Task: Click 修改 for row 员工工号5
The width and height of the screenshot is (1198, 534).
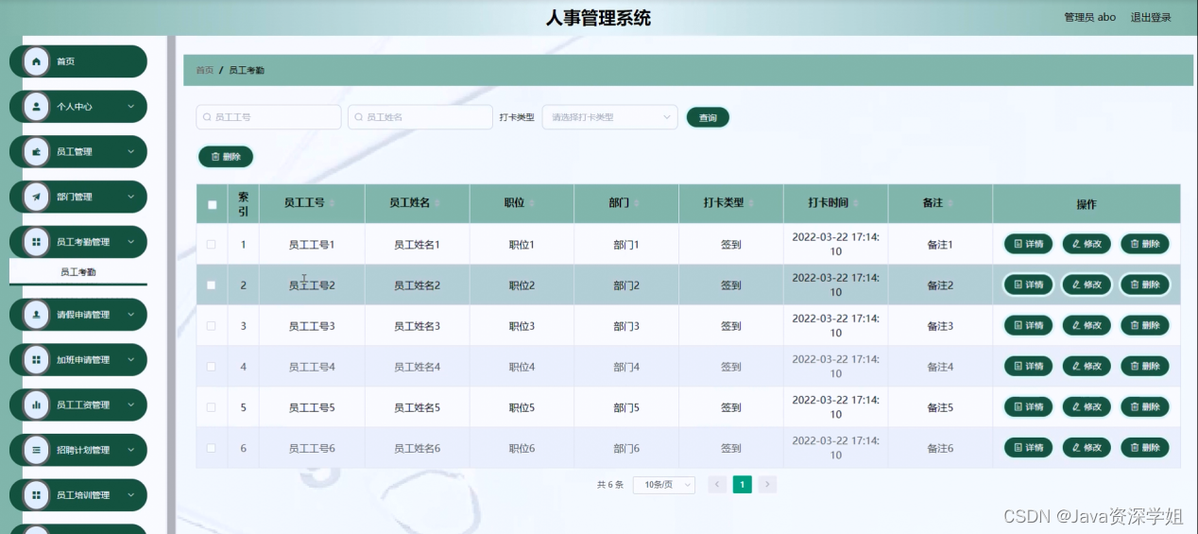Action: pyautogui.click(x=1087, y=406)
